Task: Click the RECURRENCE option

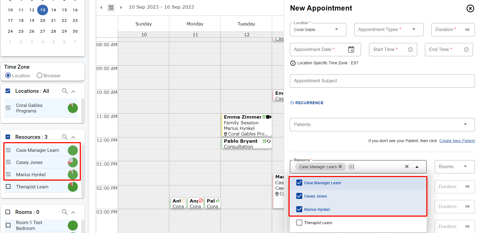Action: [x=307, y=103]
